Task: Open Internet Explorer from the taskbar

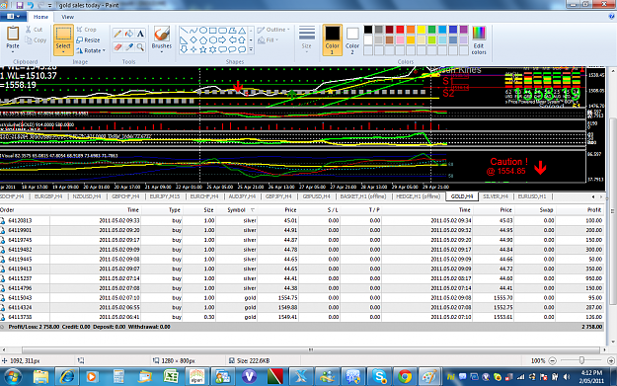Action: [67, 376]
